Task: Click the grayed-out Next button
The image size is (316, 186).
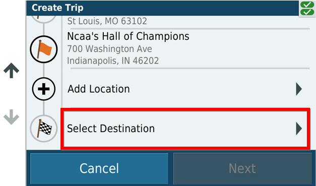Action: coord(242,168)
